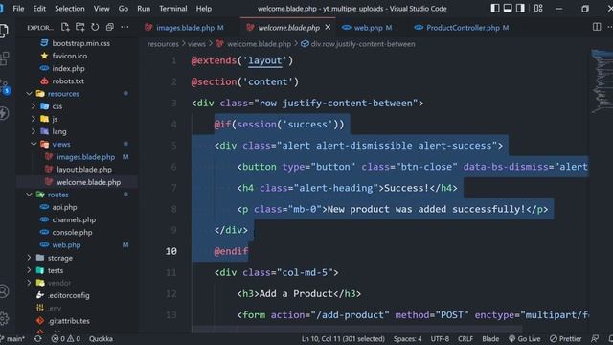Open the Run menu
The image size is (613, 345).
click(144, 9)
